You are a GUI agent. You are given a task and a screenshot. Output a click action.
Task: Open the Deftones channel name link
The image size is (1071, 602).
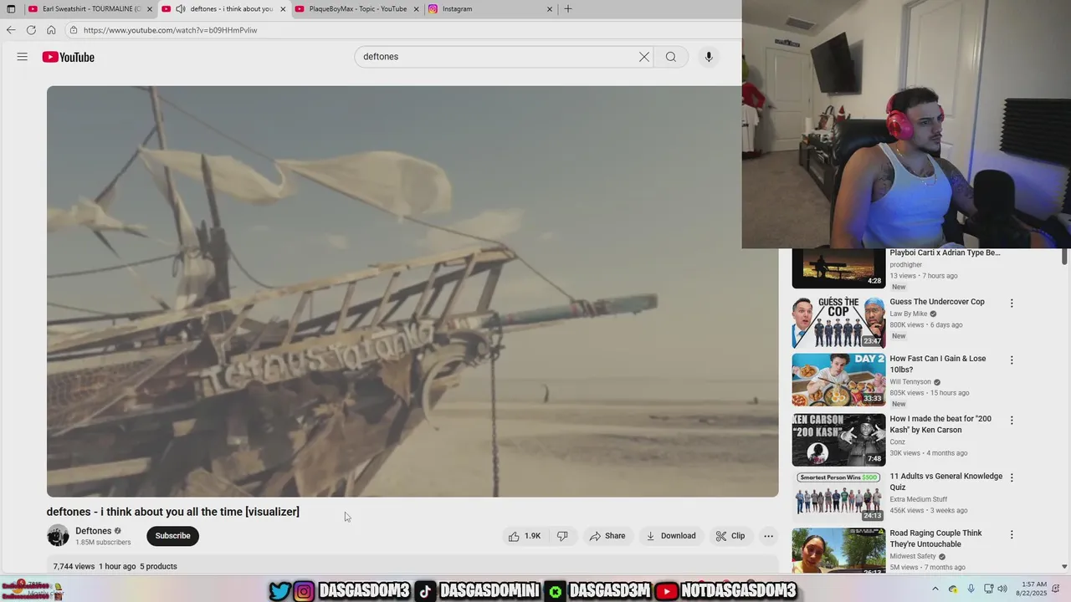click(94, 531)
